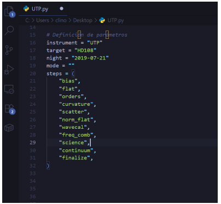
Task: Open the Remote Explorer icon
Action: pyautogui.click(x=9, y=89)
